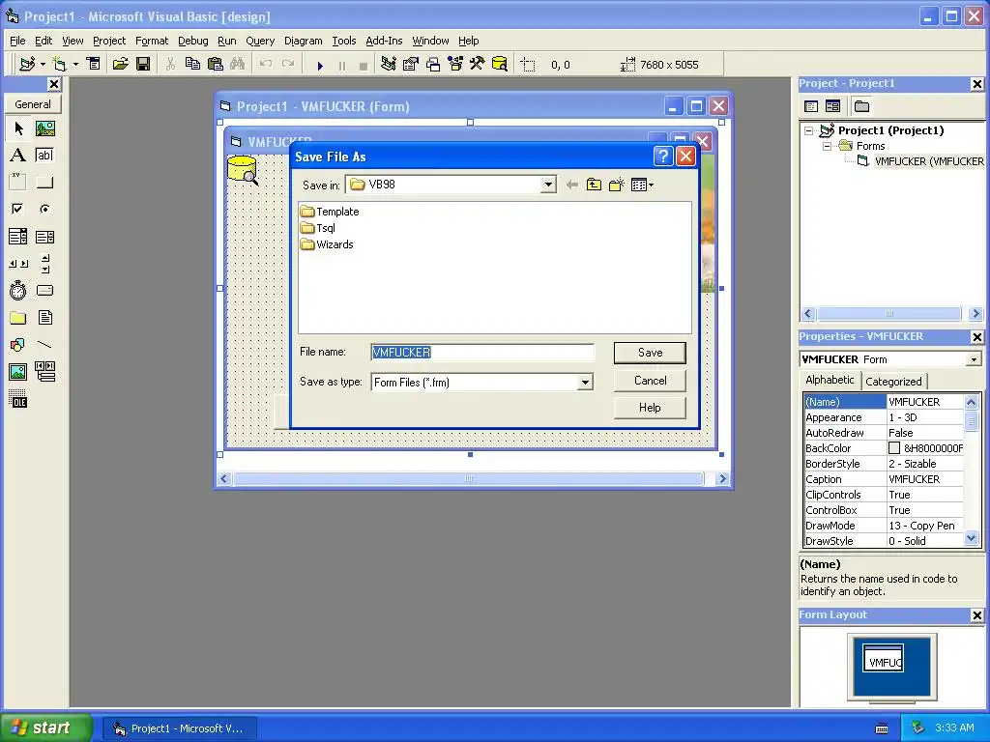Open the Debug menu
The width and height of the screenshot is (990, 742).
pos(192,41)
